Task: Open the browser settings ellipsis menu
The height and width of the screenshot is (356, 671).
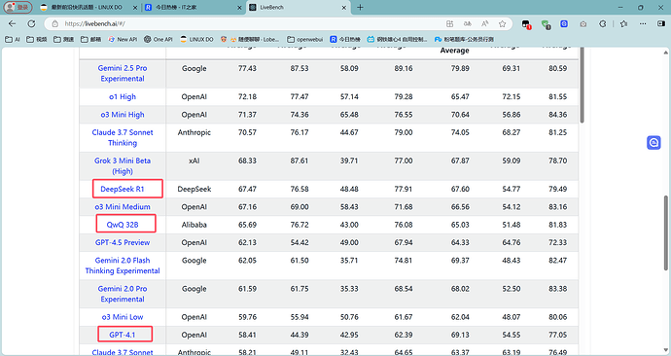Action: coord(643,24)
